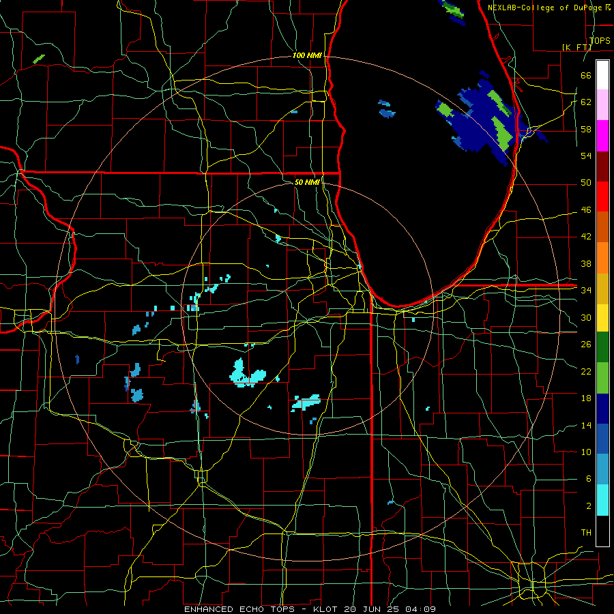614x614 pixels.
Task: Click the legend value 18
Action: pyautogui.click(x=586, y=398)
